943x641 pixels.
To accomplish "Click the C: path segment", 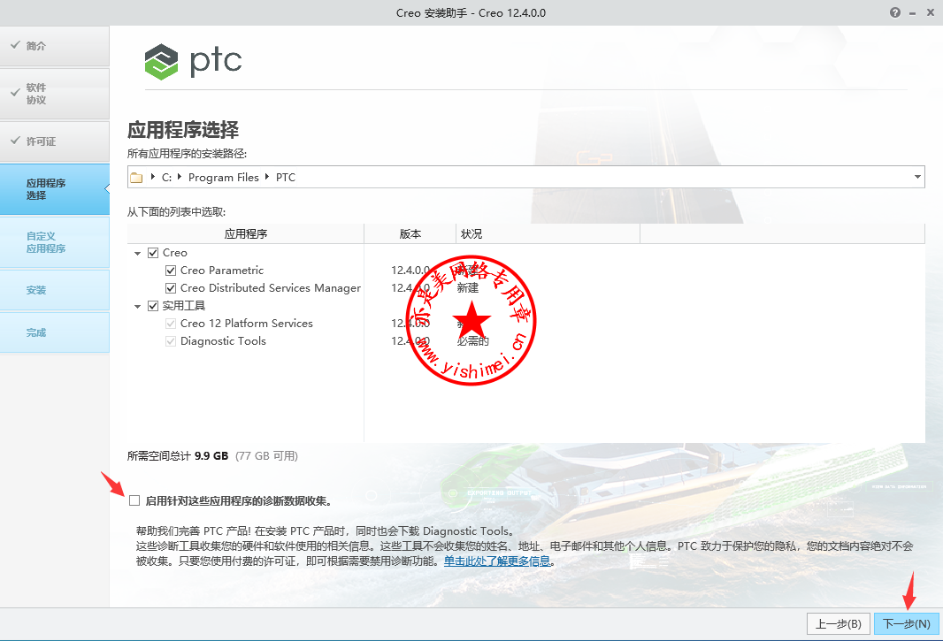I will tap(166, 178).
